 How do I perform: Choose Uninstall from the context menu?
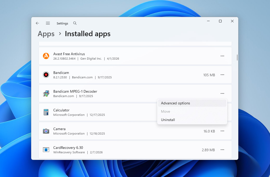(192, 120)
